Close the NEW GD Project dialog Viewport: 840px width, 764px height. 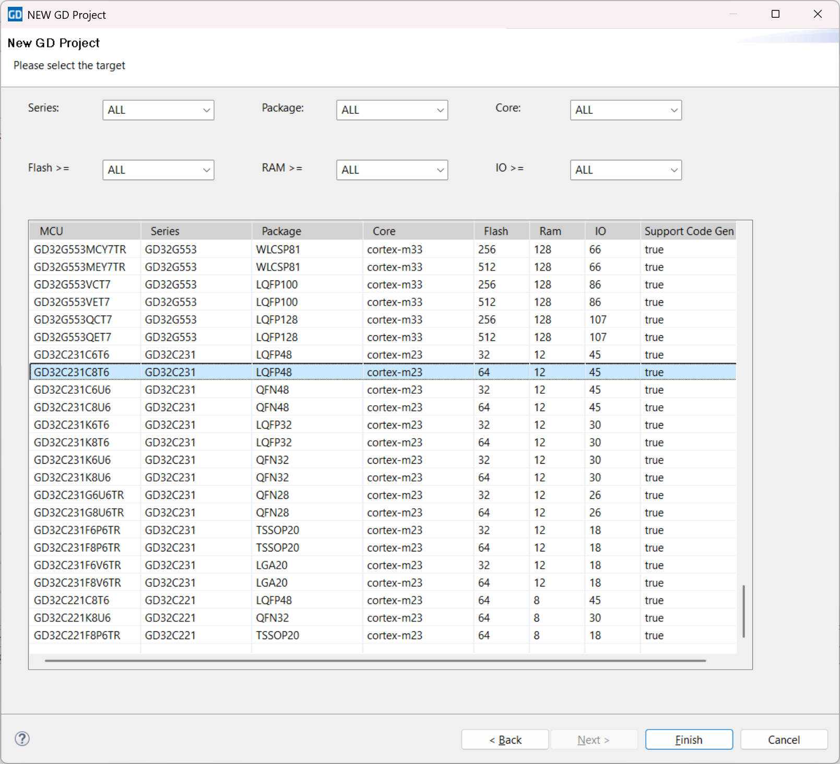tap(818, 14)
